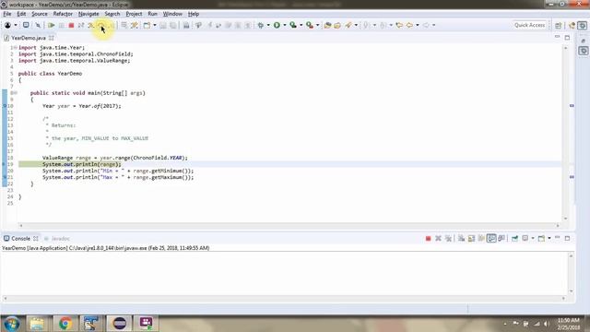Click the Quick Access field

click(529, 25)
